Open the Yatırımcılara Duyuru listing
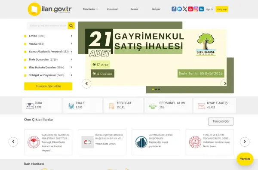Viewport: 258px width, 170px height. coord(106,144)
